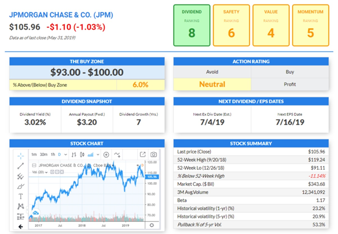The width and height of the screenshot is (338, 234).
Task: Click the Beta row label
Action: (182, 200)
